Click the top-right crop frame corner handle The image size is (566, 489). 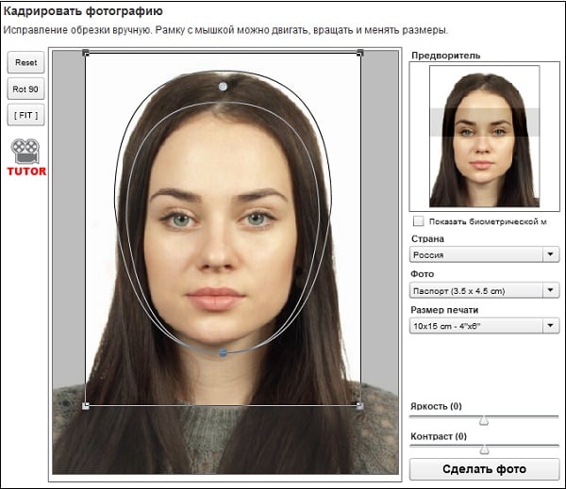[360, 53]
